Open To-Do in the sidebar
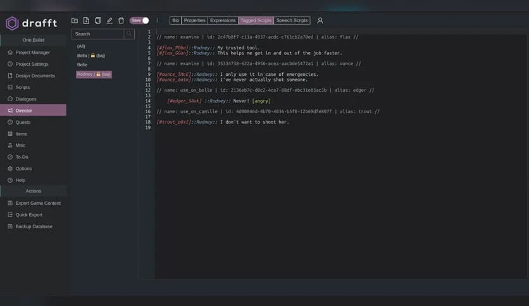The image size is (529, 306). 33,157
